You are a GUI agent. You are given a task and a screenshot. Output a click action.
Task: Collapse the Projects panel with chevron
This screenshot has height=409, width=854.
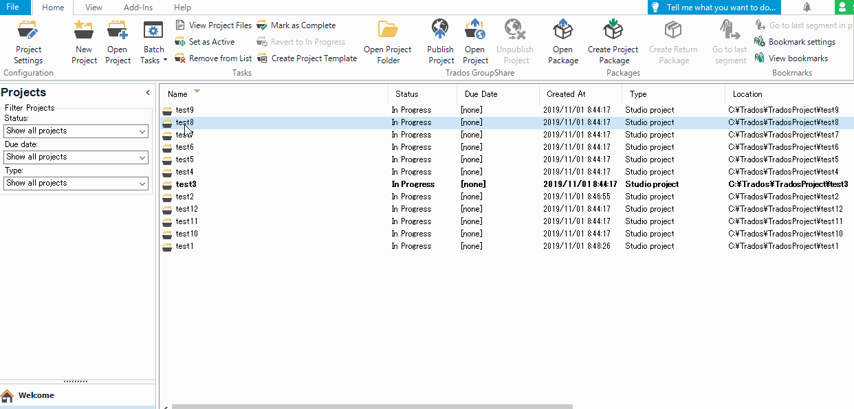coord(148,92)
